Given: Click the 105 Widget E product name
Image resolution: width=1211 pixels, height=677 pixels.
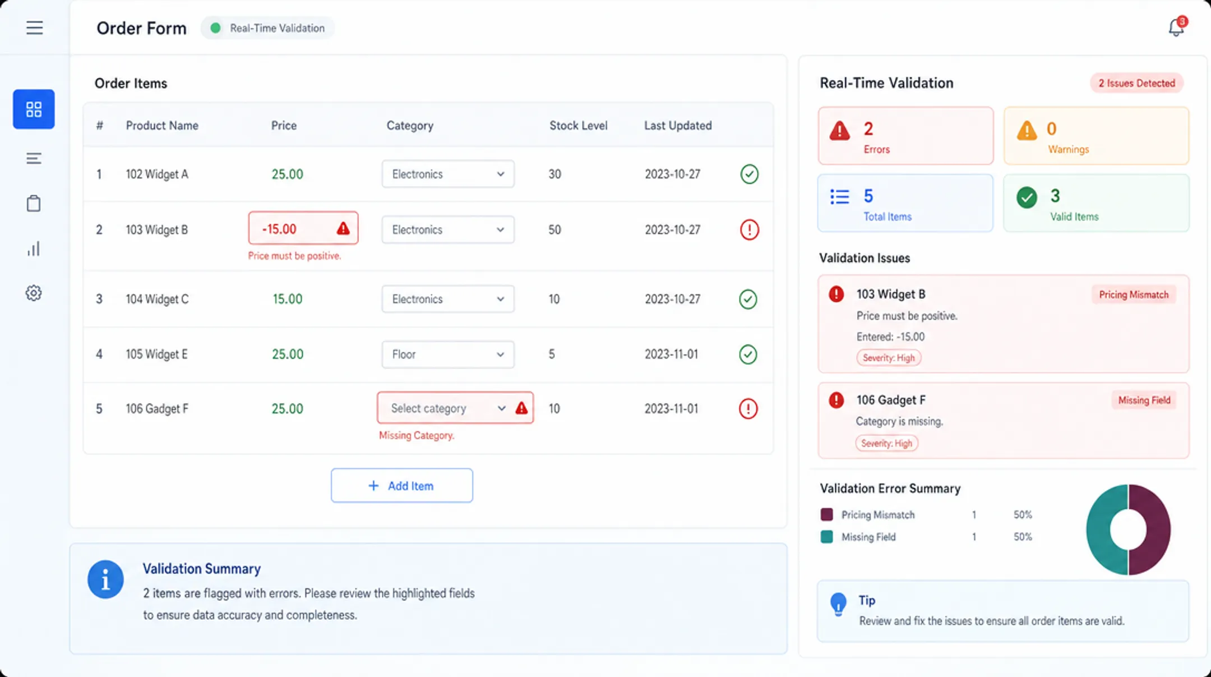Looking at the screenshot, I should click(x=156, y=354).
